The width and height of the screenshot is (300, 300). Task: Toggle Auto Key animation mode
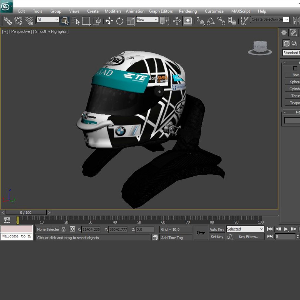217,229
